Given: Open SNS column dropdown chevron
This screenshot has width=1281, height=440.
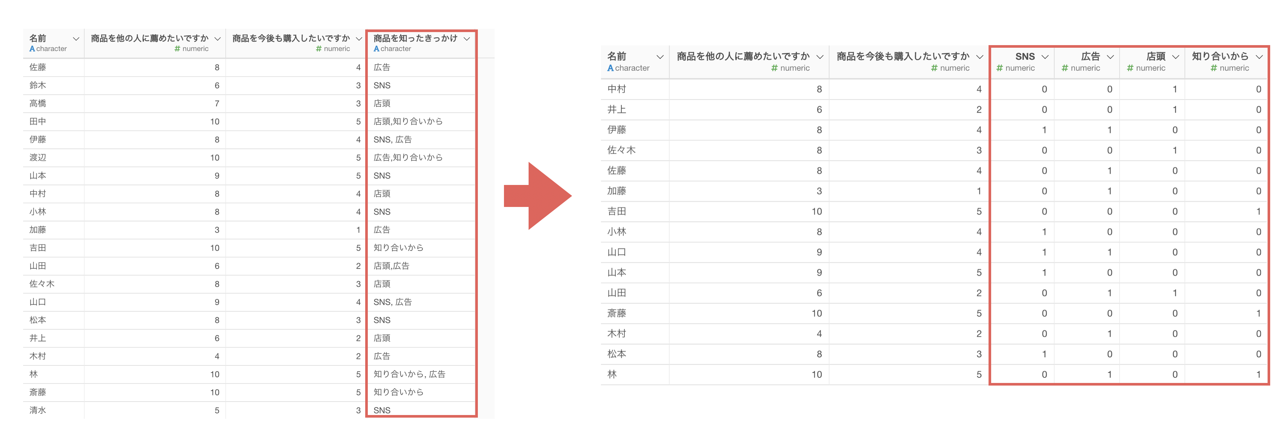Looking at the screenshot, I should point(1045,57).
